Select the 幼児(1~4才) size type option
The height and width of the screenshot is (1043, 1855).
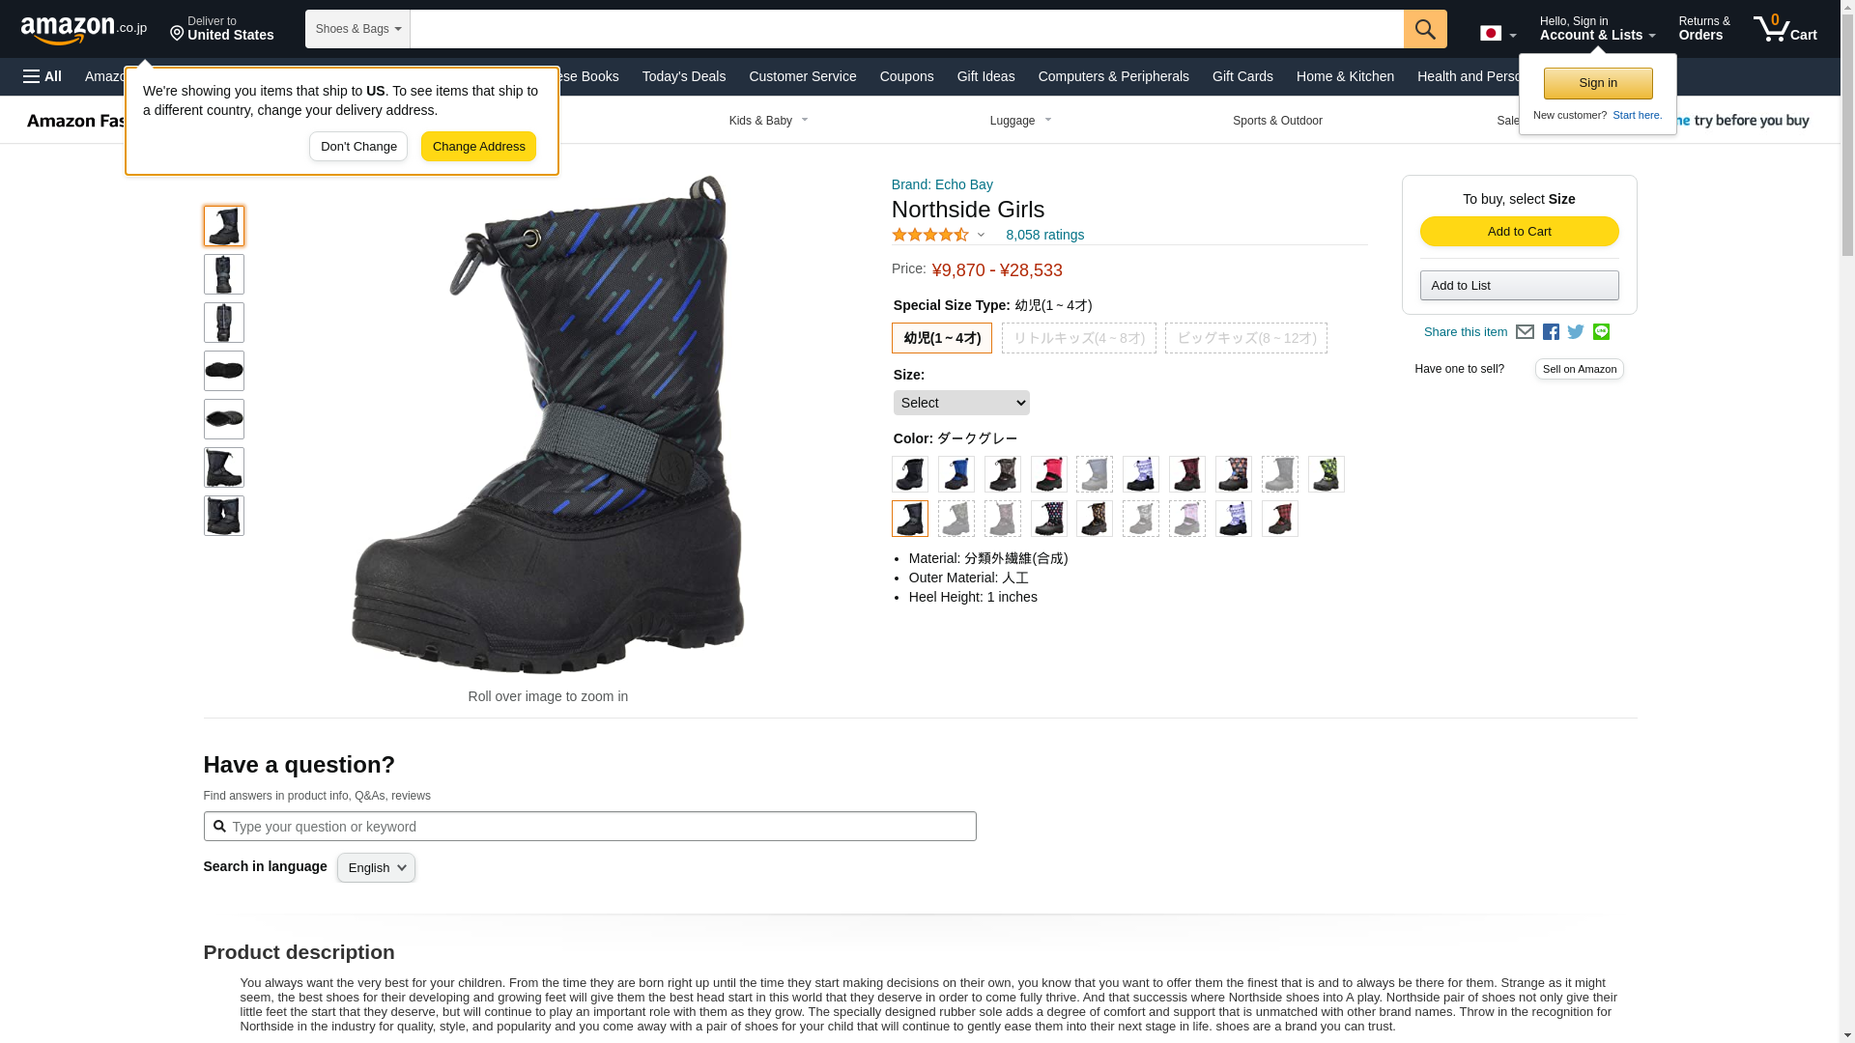[x=941, y=338]
